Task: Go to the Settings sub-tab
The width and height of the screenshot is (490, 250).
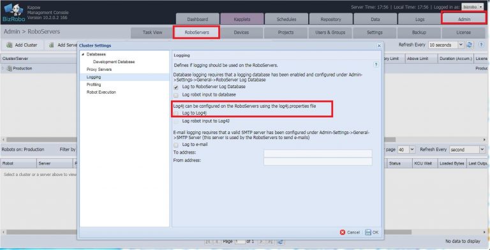Action: 375,33
